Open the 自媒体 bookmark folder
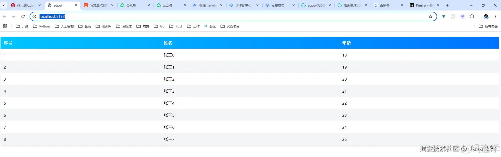Screen dimensions: 501x157 (x=124, y=26)
